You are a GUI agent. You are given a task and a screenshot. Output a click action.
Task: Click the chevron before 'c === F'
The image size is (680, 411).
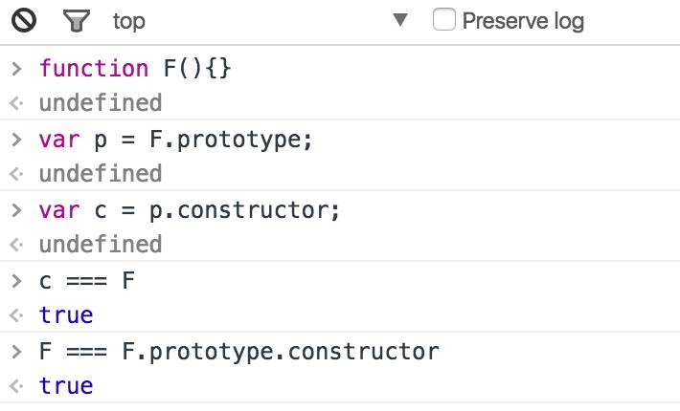tap(17, 281)
